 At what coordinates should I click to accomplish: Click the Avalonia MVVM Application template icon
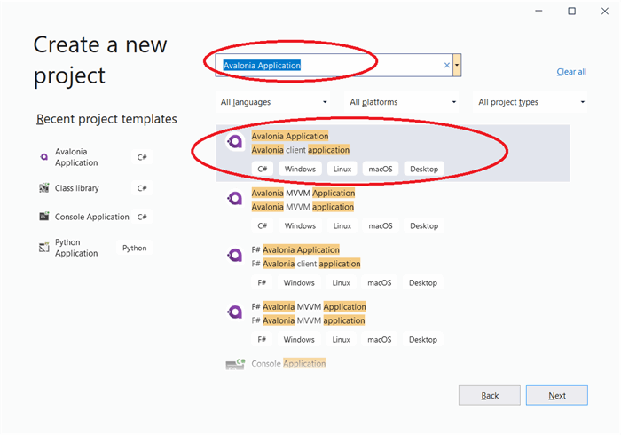[234, 198]
